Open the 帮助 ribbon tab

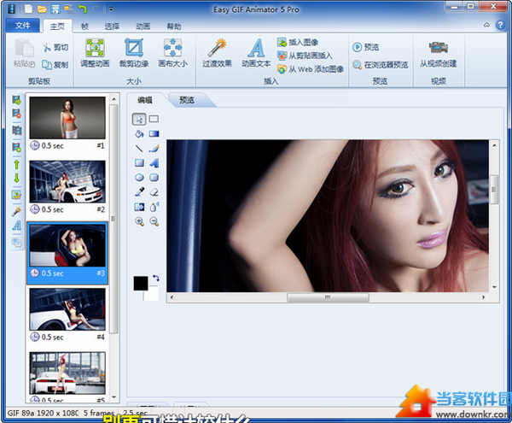coord(174,26)
